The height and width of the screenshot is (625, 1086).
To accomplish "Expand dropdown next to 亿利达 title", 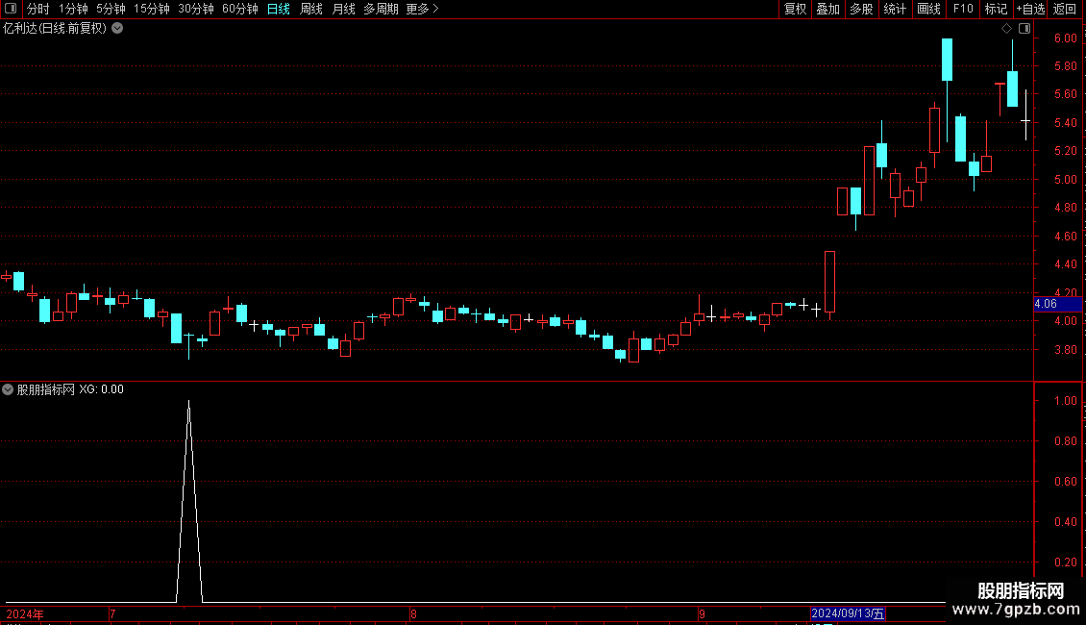I will tap(118, 29).
